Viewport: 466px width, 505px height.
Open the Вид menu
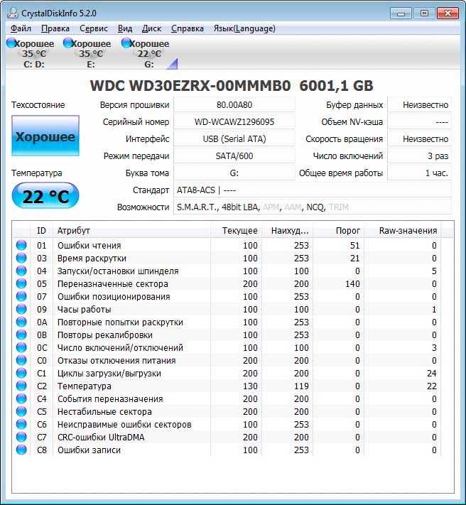coord(124,28)
